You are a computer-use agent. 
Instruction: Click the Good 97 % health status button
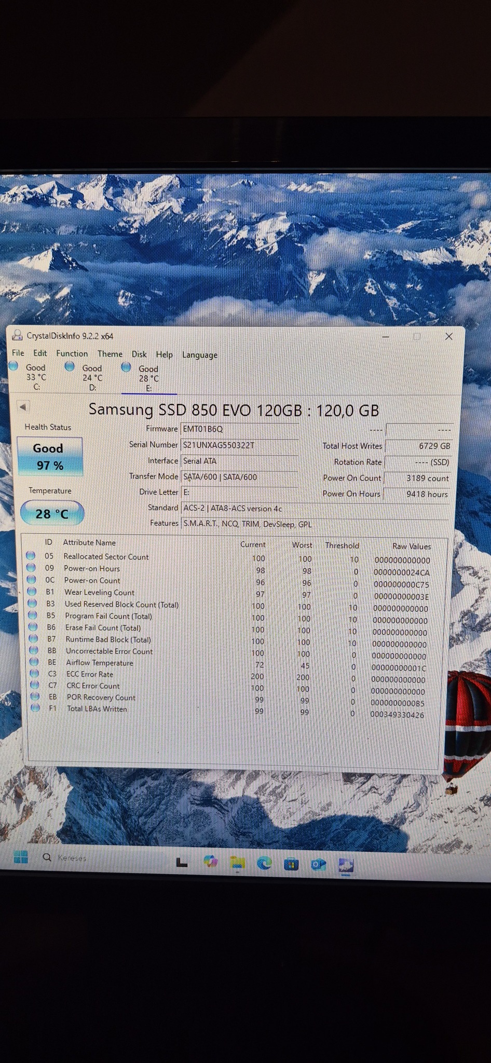click(x=50, y=456)
